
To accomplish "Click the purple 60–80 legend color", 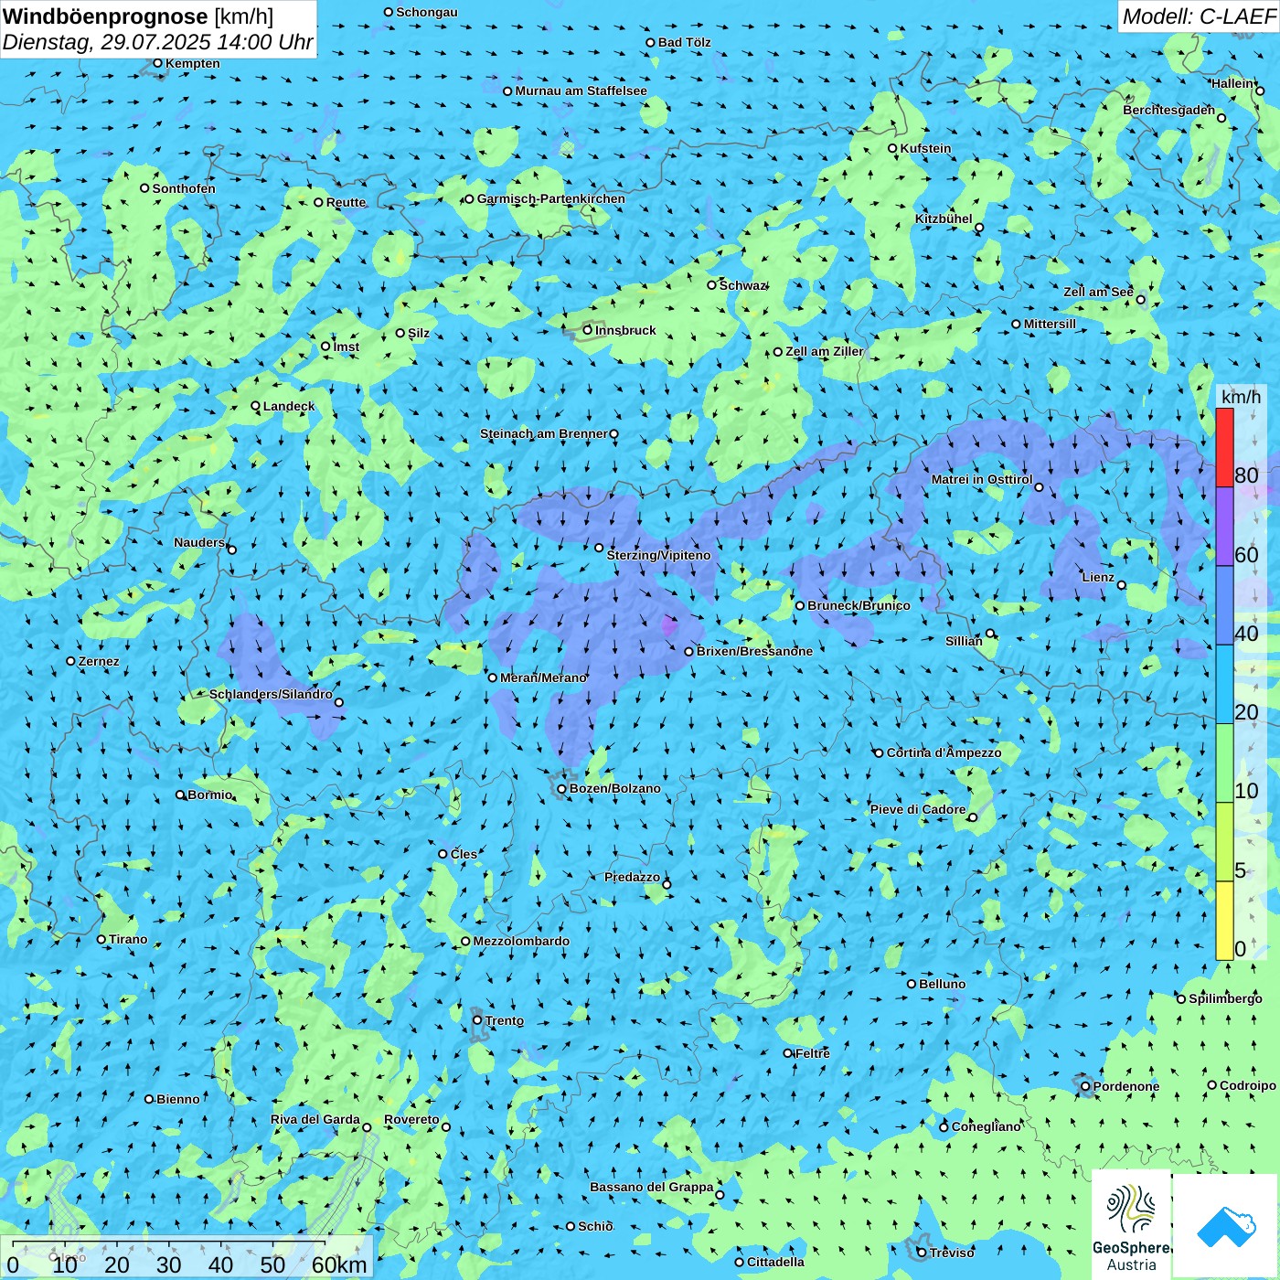I will [x=1224, y=527].
